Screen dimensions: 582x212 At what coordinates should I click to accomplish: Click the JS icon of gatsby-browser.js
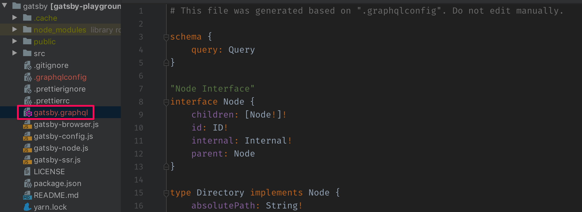[x=27, y=124]
